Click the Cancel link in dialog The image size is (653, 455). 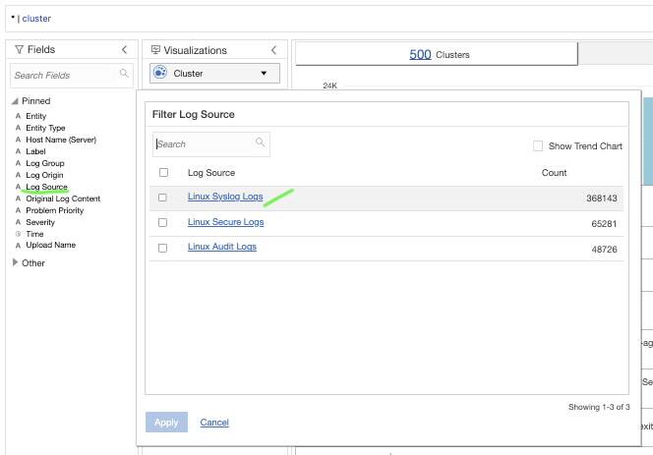point(214,423)
